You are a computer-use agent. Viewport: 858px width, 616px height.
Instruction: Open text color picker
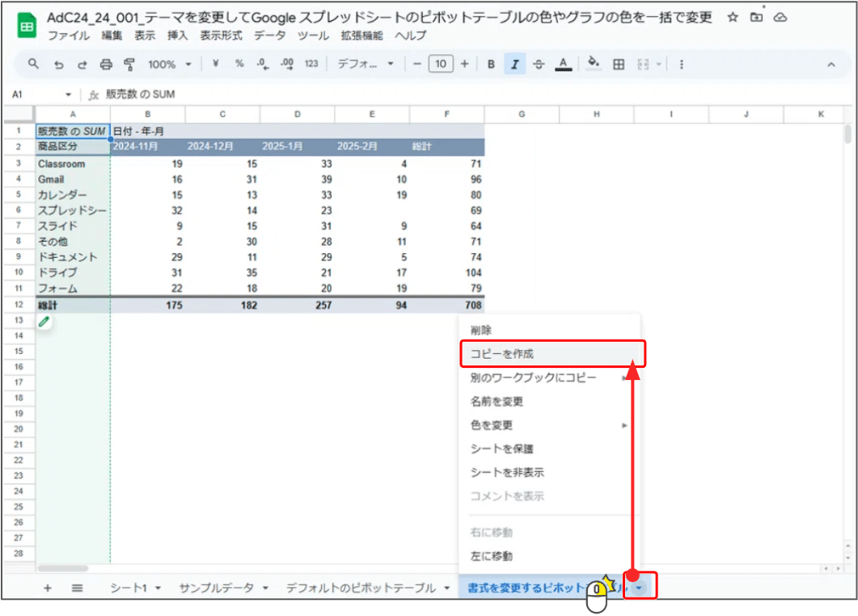(563, 65)
